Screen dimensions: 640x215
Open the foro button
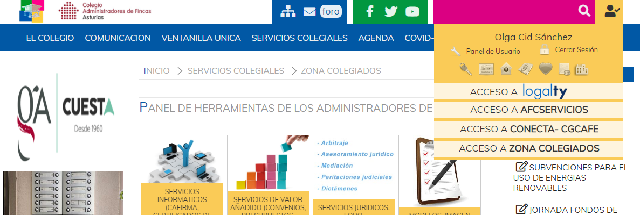(x=331, y=11)
